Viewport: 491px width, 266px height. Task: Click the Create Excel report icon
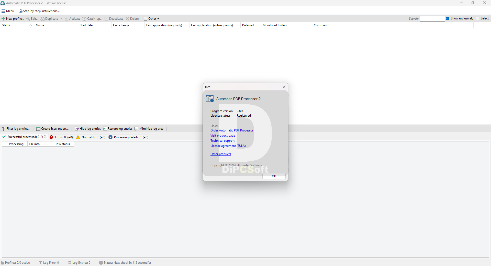38,129
